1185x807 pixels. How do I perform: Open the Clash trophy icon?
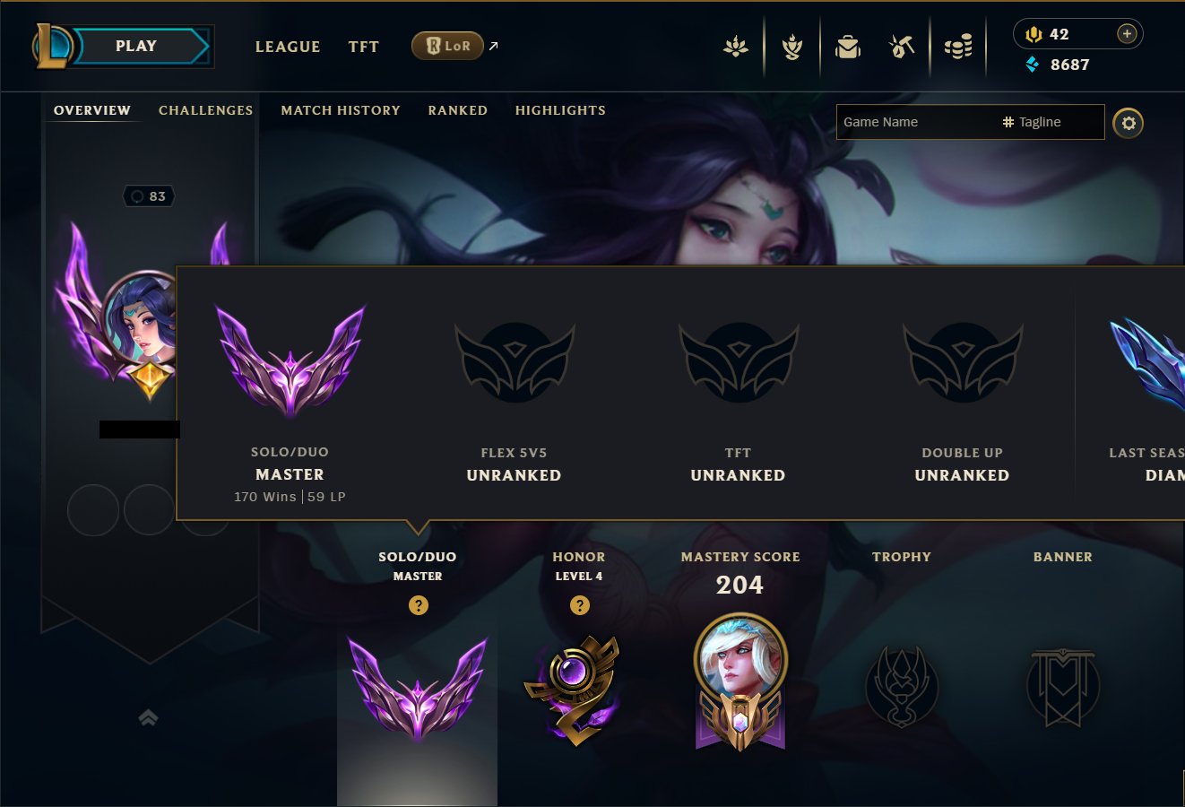(x=791, y=47)
